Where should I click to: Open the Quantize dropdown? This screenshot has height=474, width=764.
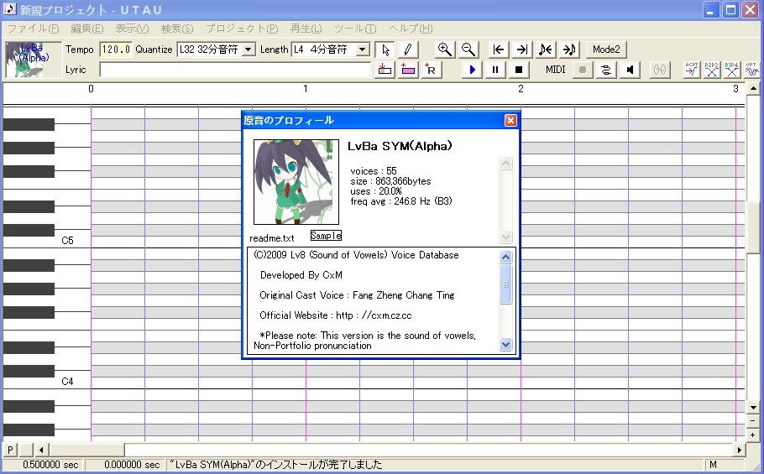click(249, 49)
